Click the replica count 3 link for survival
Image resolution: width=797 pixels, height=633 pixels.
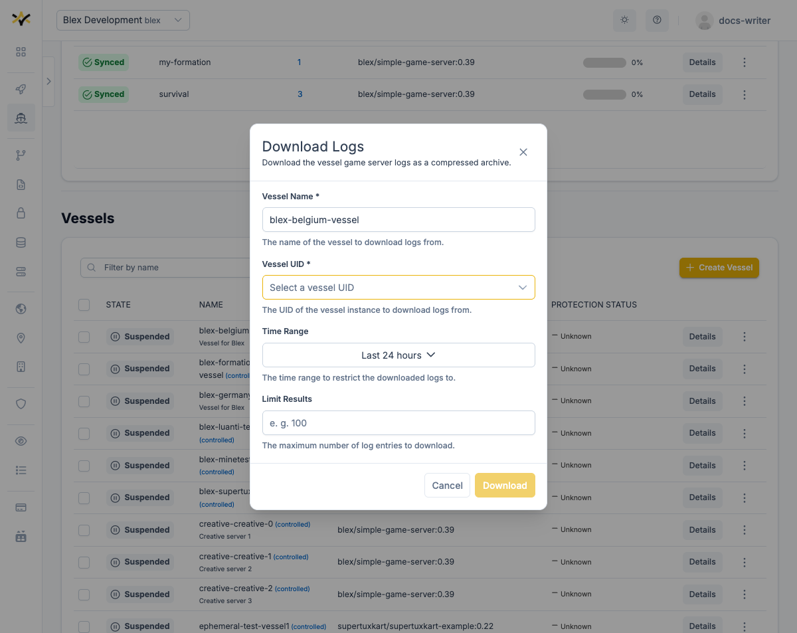click(300, 94)
